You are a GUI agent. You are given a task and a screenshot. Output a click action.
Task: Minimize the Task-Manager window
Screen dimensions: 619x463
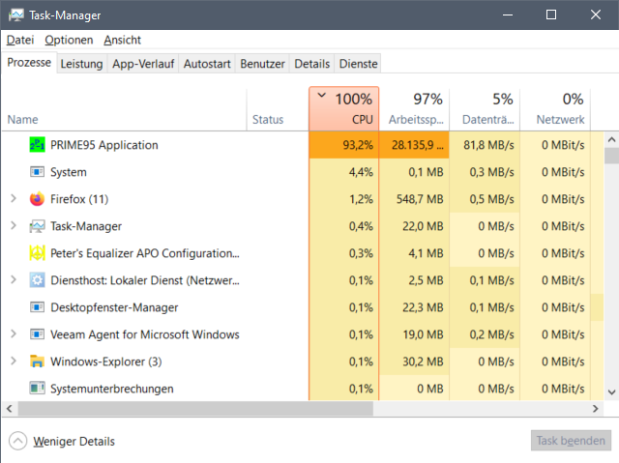[x=508, y=15]
